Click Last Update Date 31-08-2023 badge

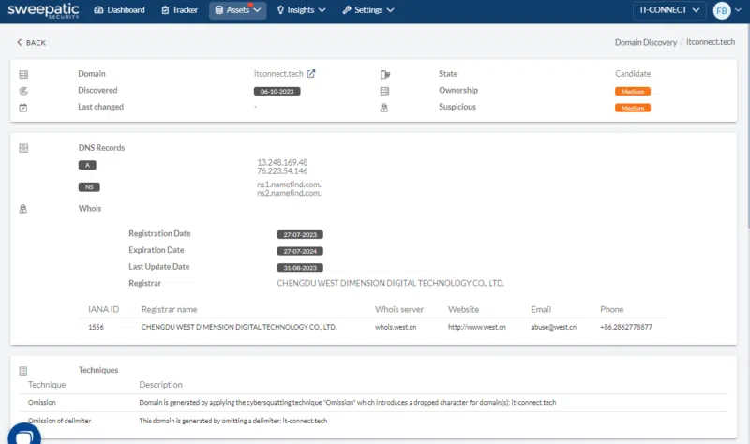(x=300, y=268)
